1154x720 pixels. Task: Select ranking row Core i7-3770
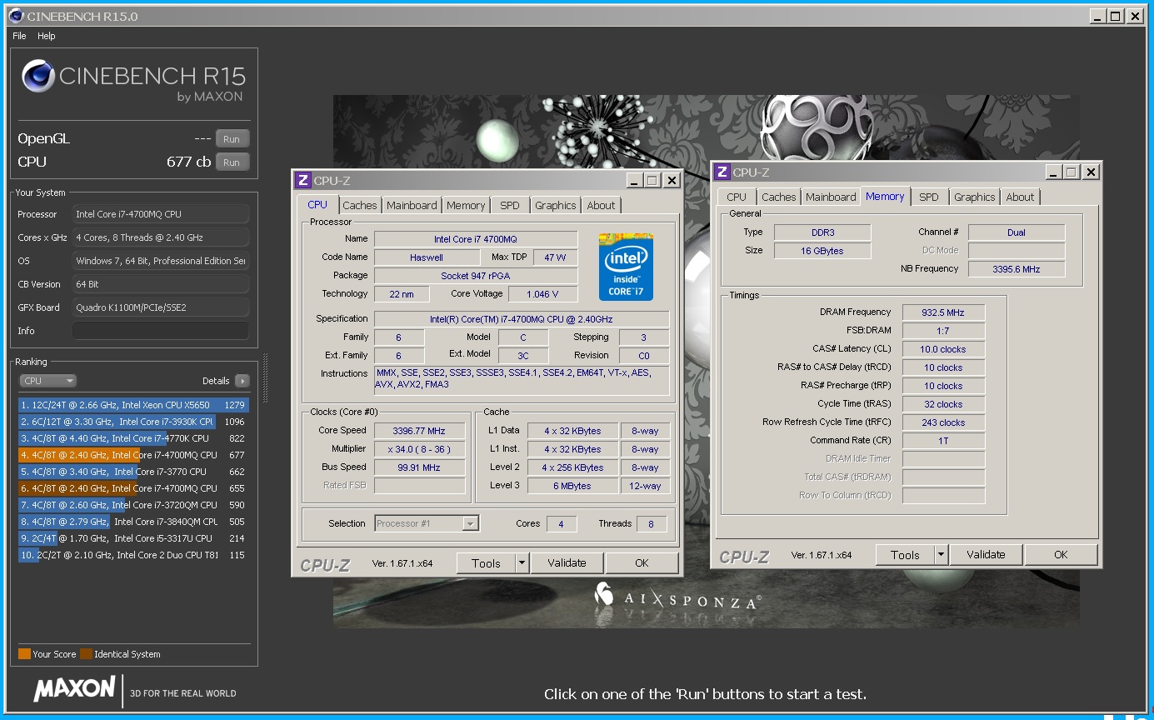[133, 472]
